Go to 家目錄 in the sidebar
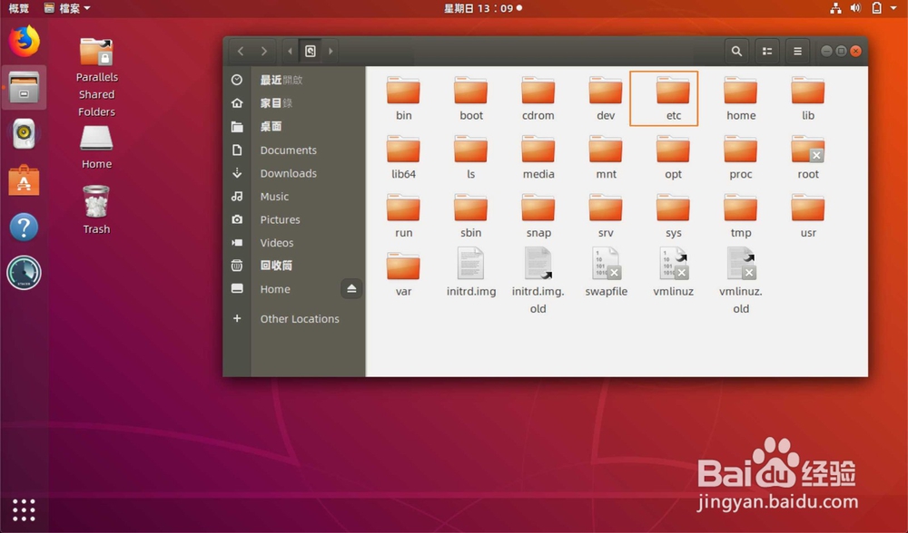Viewport: 908px width, 533px height. [x=295, y=103]
